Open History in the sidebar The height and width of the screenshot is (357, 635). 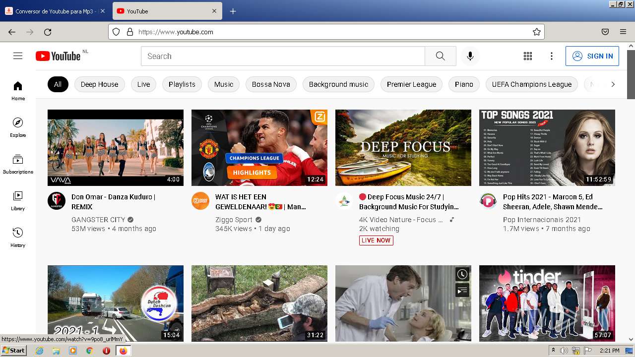tap(18, 238)
